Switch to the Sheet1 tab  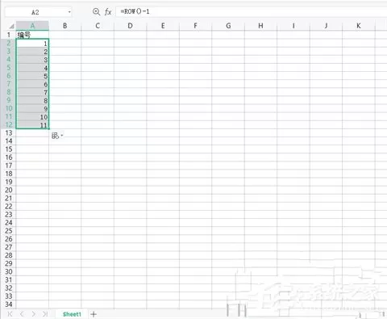[x=72, y=314]
